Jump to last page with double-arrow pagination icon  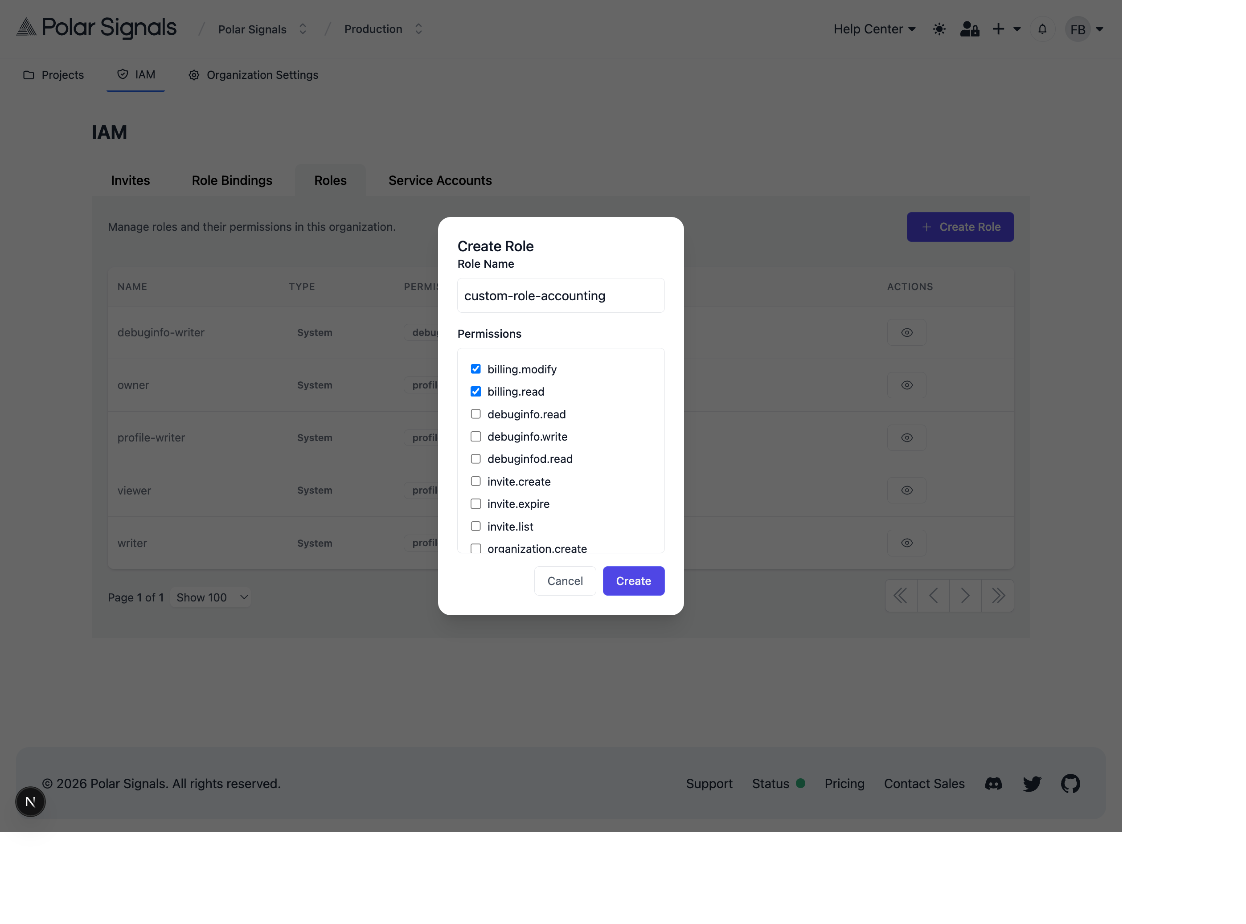[x=998, y=596]
